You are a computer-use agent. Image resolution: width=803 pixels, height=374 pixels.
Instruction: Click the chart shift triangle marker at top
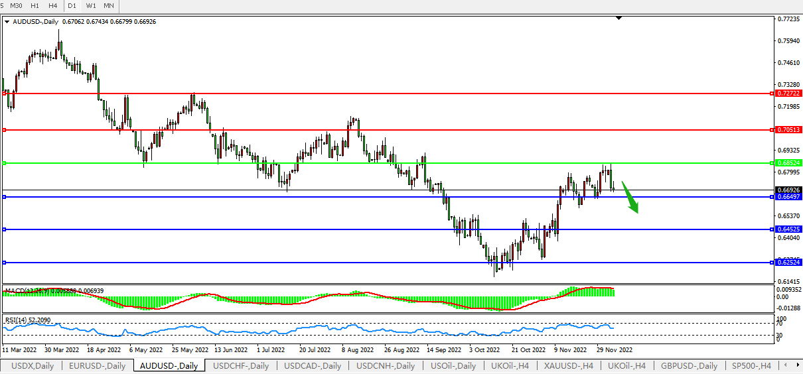click(619, 19)
